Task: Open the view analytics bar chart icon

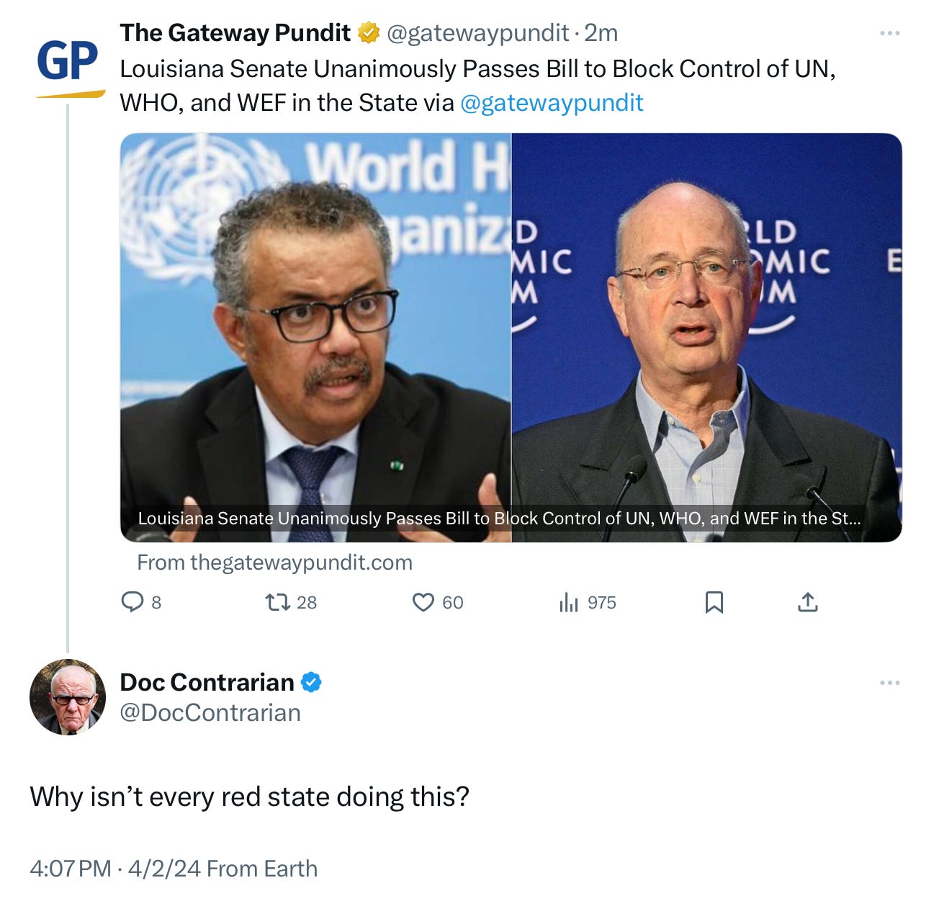Action: (568, 601)
